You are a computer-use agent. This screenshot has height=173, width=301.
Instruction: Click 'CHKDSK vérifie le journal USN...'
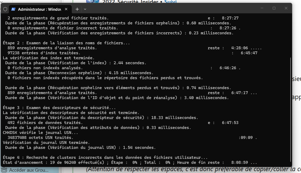[40, 133]
